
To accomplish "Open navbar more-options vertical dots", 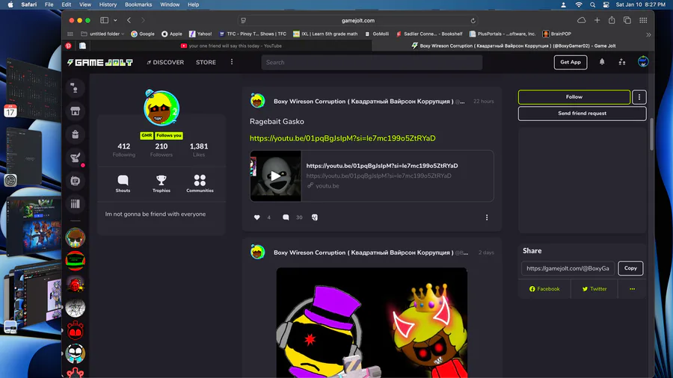I will click(x=232, y=62).
